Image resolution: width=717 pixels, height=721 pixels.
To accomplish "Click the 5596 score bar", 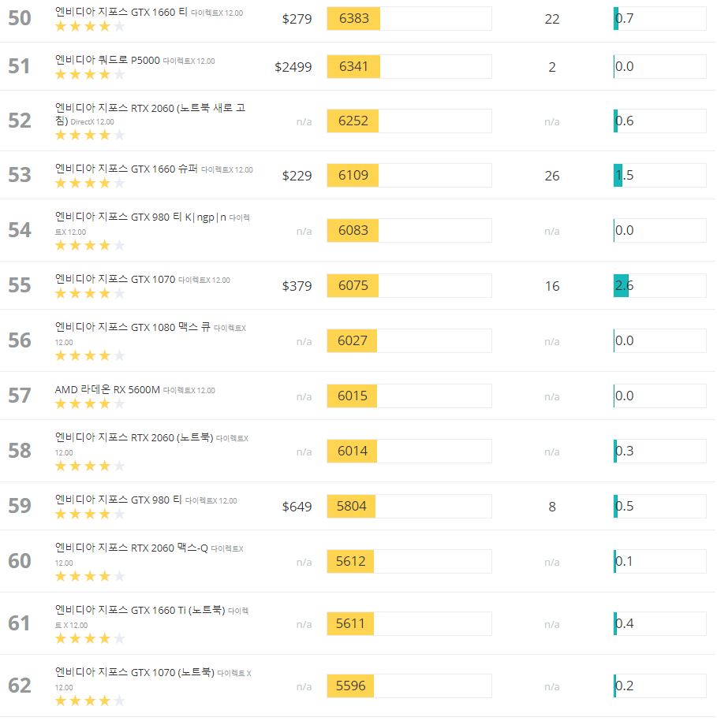I will (x=409, y=686).
